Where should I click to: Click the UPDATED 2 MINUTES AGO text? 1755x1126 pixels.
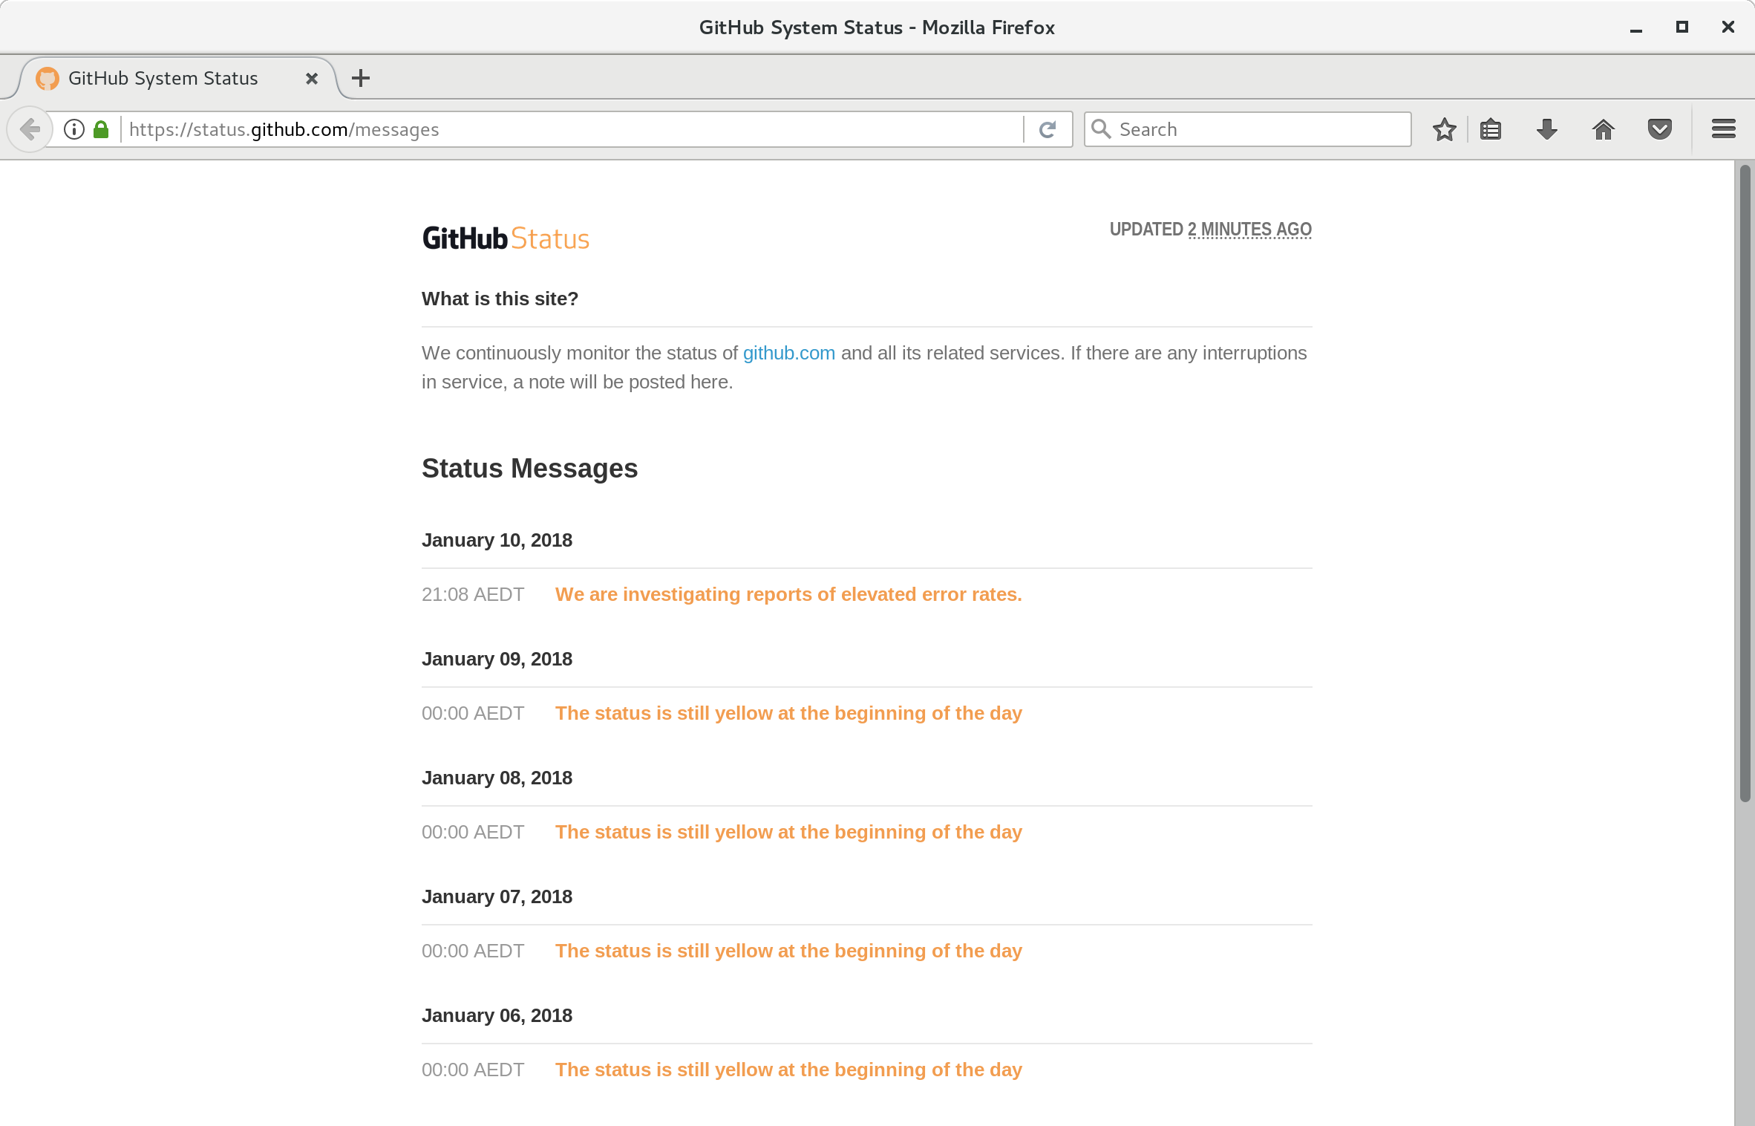pos(1210,229)
